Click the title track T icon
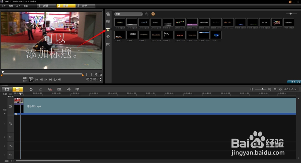 pyautogui.click(x=10, y=137)
